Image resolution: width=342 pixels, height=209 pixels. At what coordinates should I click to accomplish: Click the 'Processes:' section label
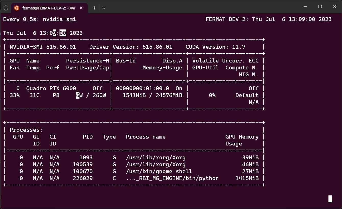pyautogui.click(x=26, y=130)
